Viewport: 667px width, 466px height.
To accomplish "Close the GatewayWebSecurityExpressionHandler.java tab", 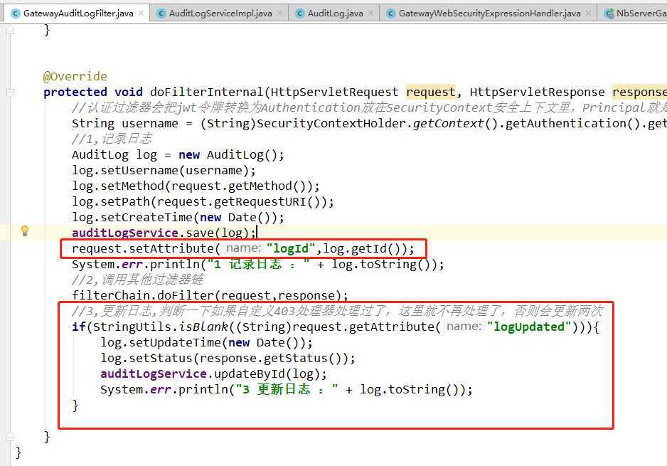I will (x=588, y=14).
